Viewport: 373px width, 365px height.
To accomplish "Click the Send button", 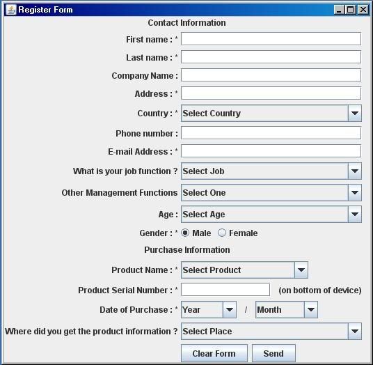I will click(x=273, y=353).
